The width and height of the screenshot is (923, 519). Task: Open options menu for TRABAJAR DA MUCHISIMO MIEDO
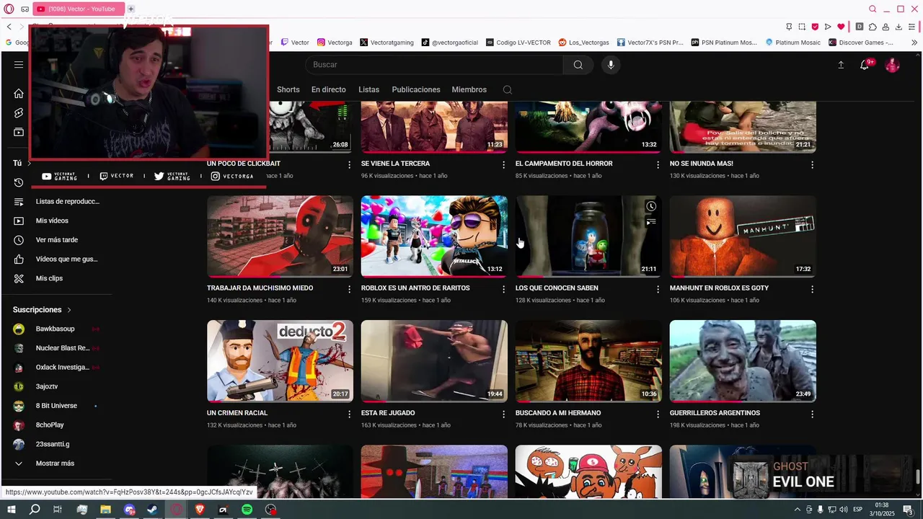coord(350,289)
